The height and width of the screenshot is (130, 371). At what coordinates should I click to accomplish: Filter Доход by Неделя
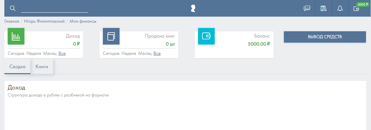click(x=34, y=54)
